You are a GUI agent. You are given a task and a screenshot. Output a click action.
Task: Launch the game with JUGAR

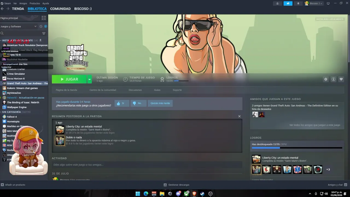(69, 79)
